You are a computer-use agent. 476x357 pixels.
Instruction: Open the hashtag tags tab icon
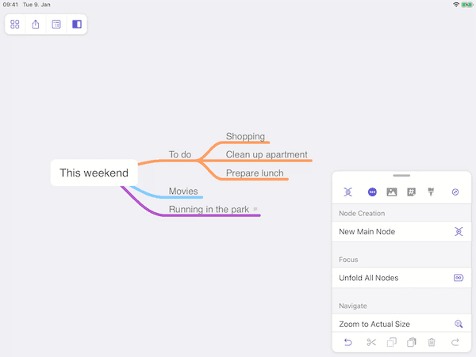coord(411,192)
